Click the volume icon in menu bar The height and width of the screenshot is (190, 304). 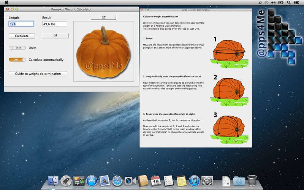tap(274, 2)
